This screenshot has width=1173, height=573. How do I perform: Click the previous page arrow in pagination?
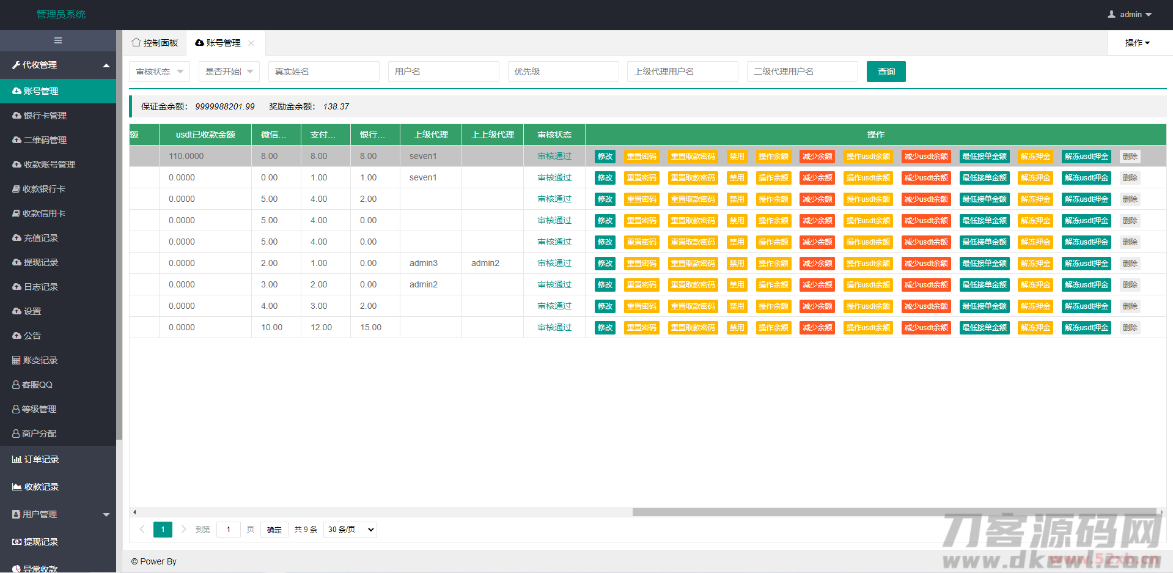click(142, 529)
